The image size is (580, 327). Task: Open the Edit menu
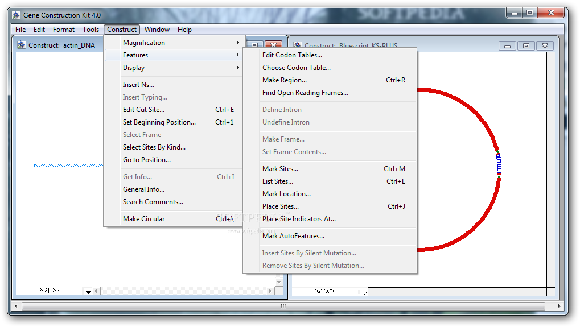39,30
